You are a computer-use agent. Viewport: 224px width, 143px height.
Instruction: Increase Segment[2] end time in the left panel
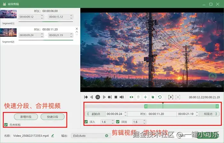71,34
